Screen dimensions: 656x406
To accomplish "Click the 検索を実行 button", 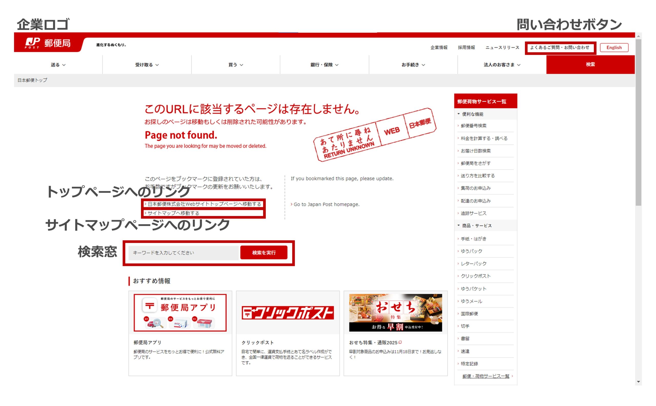I will (264, 253).
